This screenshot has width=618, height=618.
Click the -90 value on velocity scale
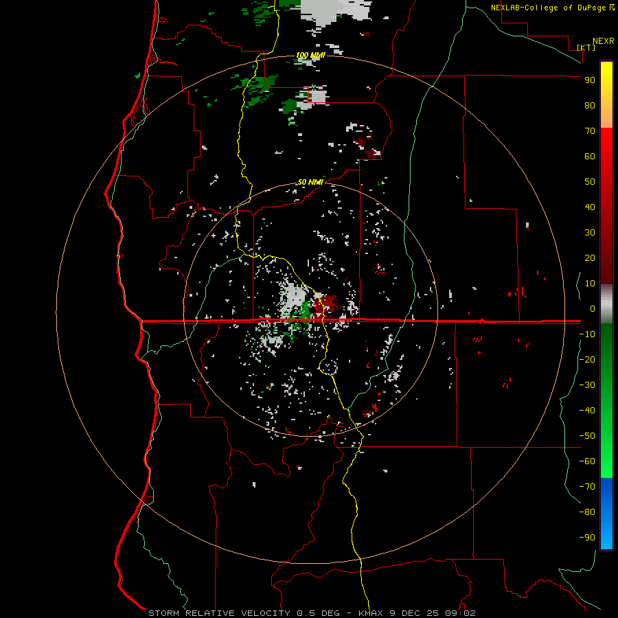[587, 538]
